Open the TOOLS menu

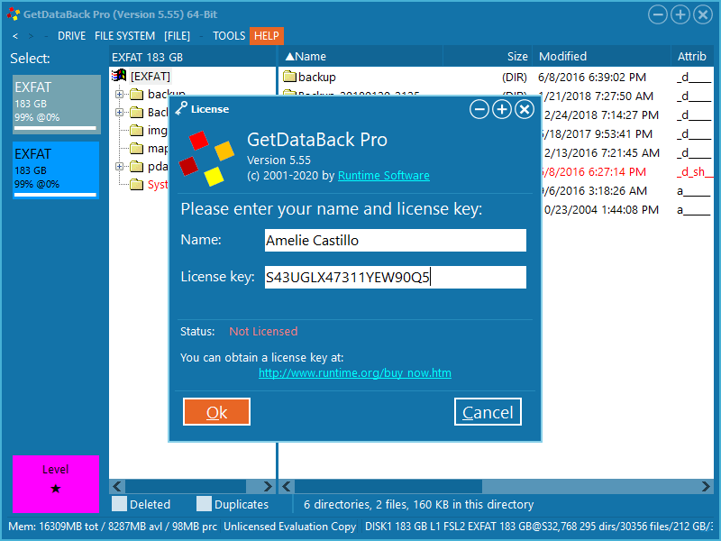pyautogui.click(x=229, y=36)
